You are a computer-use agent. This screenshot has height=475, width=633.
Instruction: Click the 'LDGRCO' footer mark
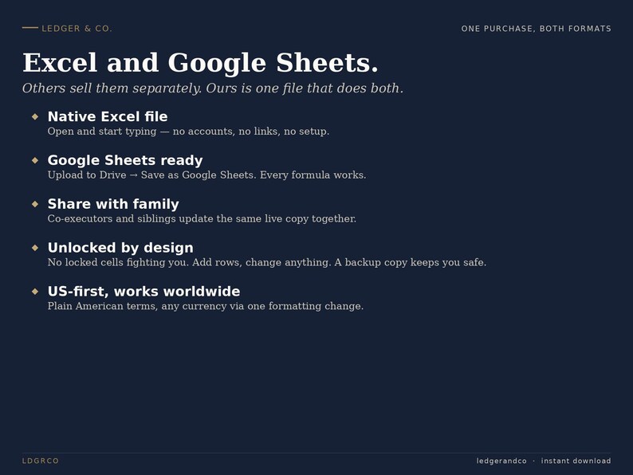(x=41, y=461)
